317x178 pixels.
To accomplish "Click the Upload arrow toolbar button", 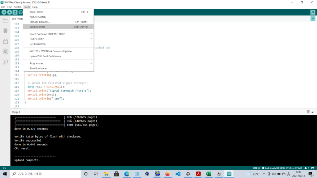I will coord(10,12).
